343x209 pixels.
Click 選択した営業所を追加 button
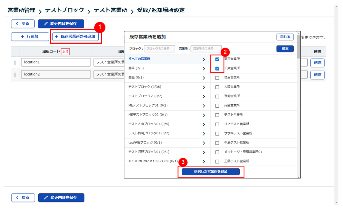click(x=211, y=172)
